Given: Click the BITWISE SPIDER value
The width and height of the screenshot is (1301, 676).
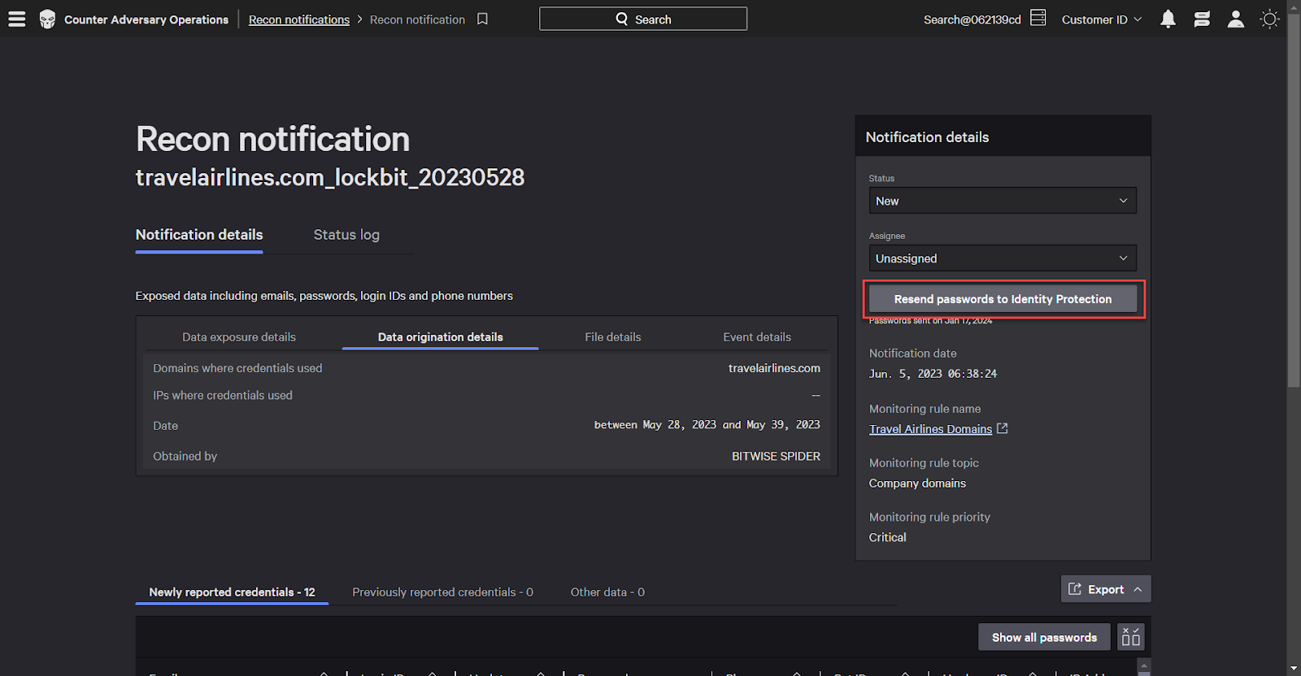Looking at the screenshot, I should [776, 457].
